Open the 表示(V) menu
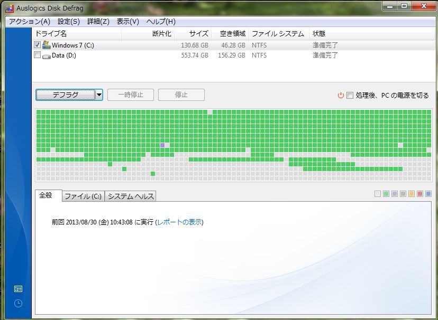The height and width of the screenshot is (320, 438). coord(127,22)
